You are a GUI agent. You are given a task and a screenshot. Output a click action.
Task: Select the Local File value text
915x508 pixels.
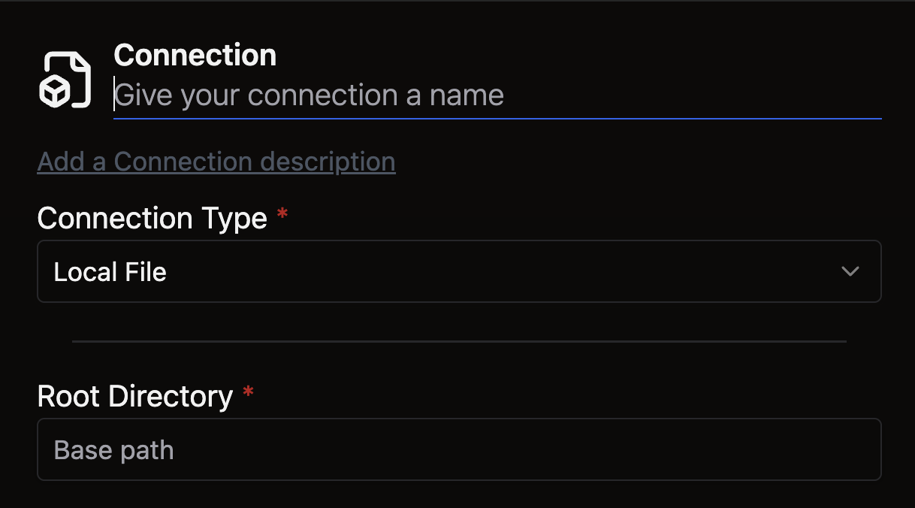[110, 271]
